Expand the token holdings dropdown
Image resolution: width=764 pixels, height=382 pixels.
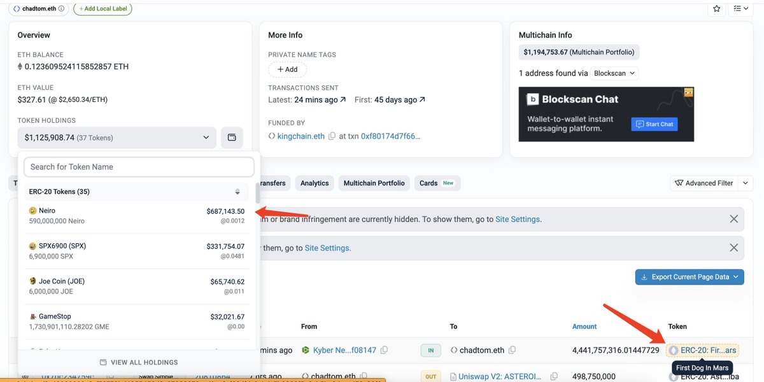coord(117,138)
